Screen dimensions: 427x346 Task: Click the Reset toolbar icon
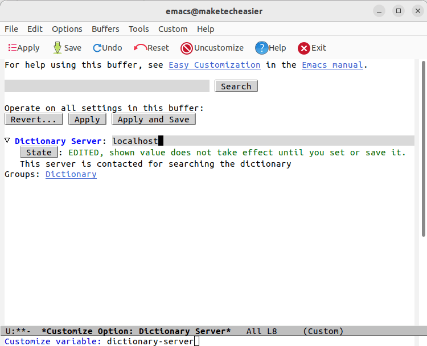pyautogui.click(x=151, y=48)
